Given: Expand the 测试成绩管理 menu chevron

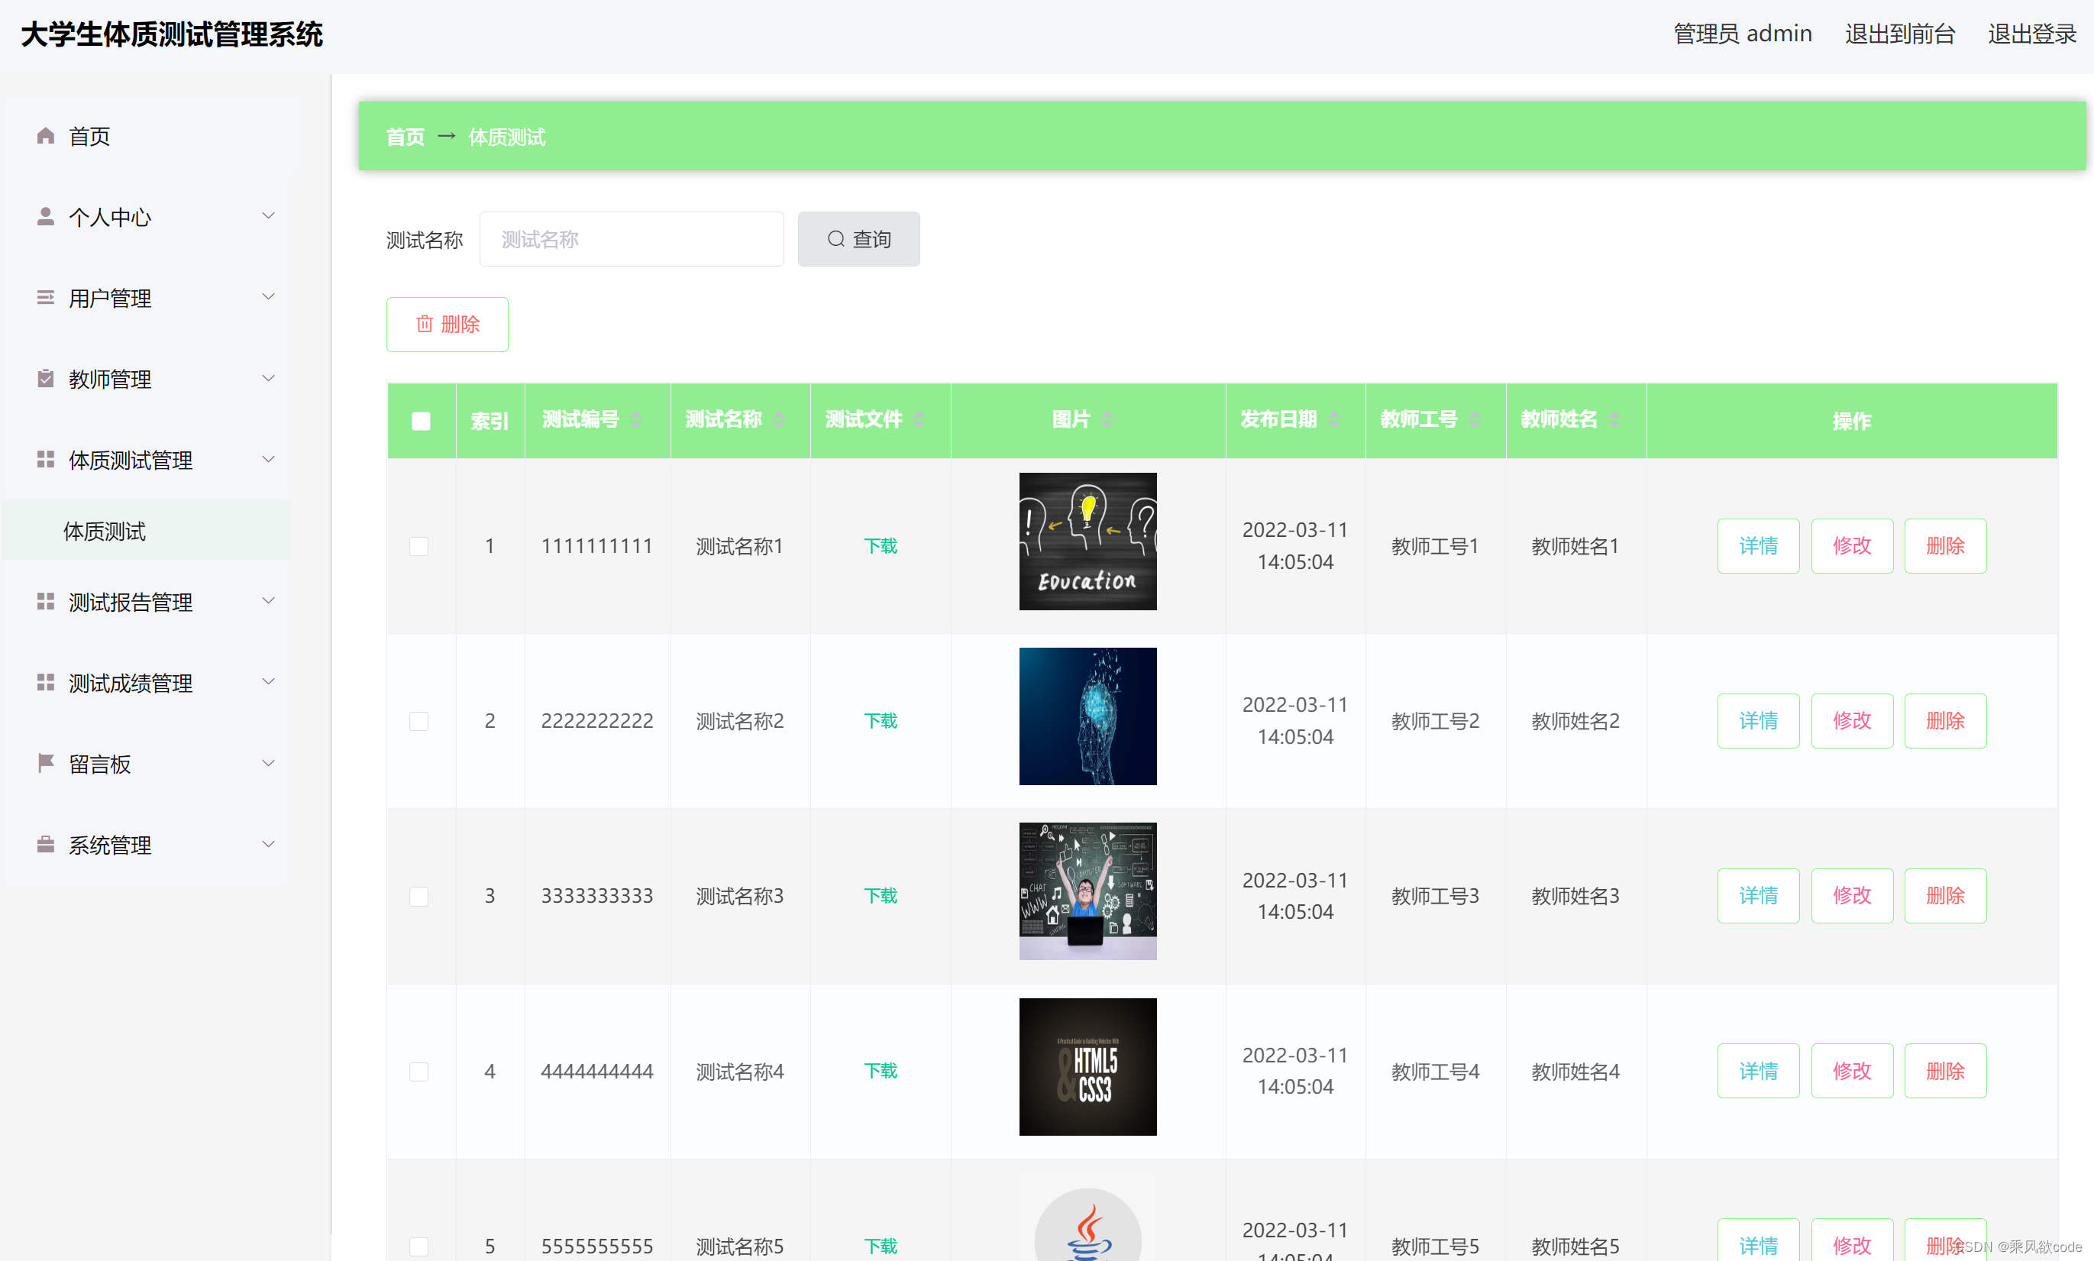Looking at the screenshot, I should coord(269,681).
